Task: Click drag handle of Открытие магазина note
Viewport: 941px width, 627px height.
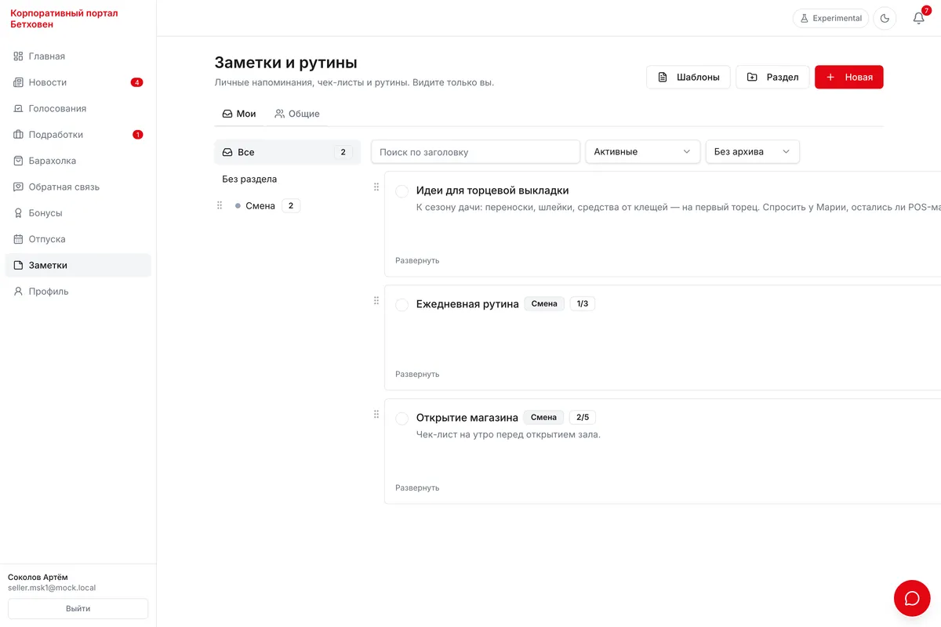Action: coord(376,414)
